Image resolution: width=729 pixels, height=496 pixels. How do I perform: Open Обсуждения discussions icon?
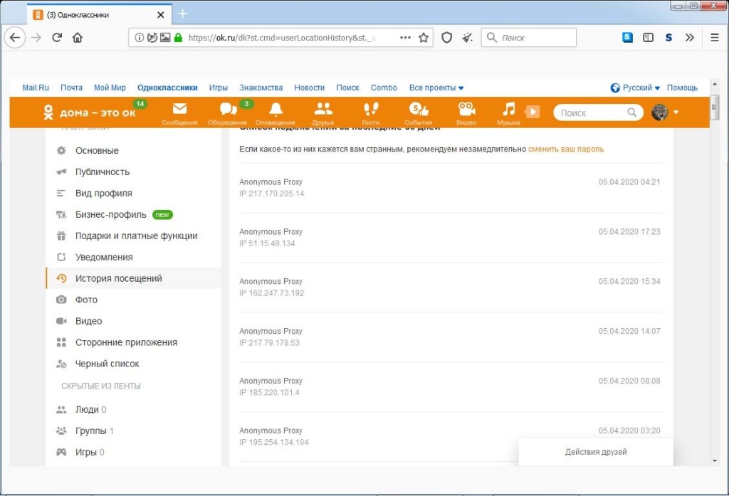point(227,110)
